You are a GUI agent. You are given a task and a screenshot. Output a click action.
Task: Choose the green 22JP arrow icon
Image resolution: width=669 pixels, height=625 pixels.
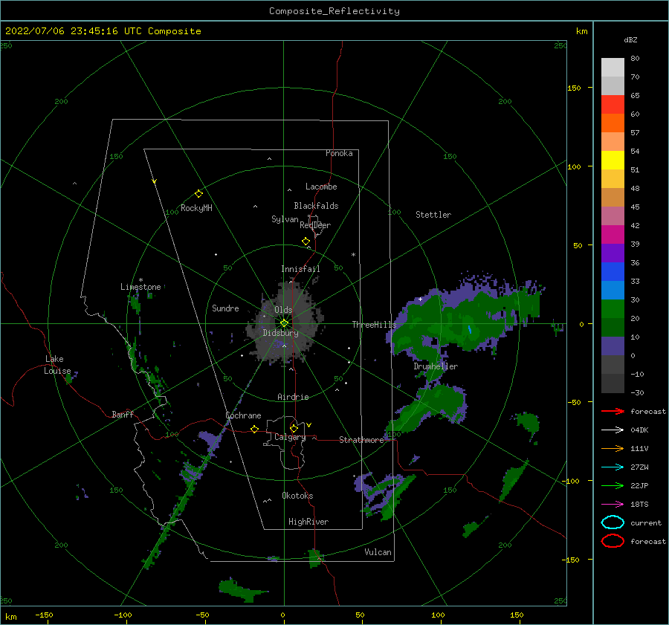[613, 485]
